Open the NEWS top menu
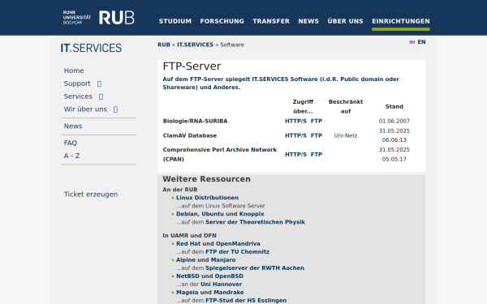The width and height of the screenshot is (487, 304). click(308, 21)
